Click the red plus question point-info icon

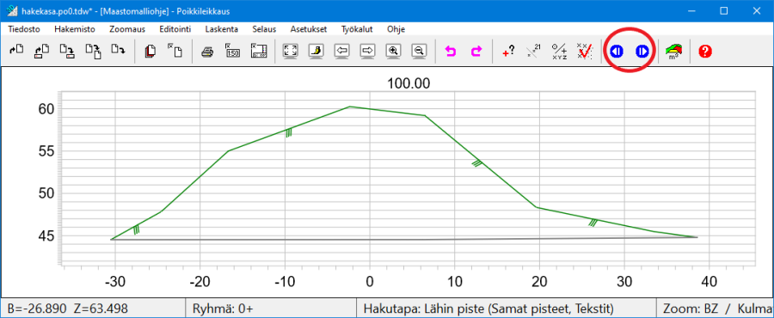coord(508,51)
